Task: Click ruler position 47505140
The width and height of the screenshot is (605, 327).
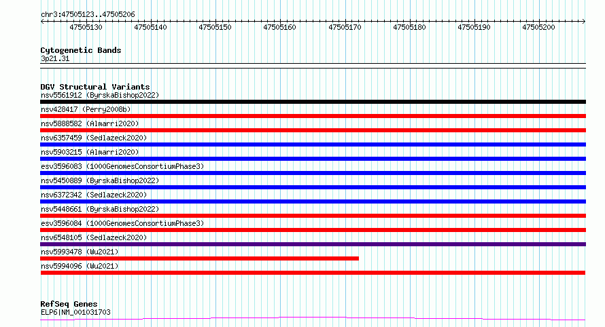Action: [x=150, y=27]
